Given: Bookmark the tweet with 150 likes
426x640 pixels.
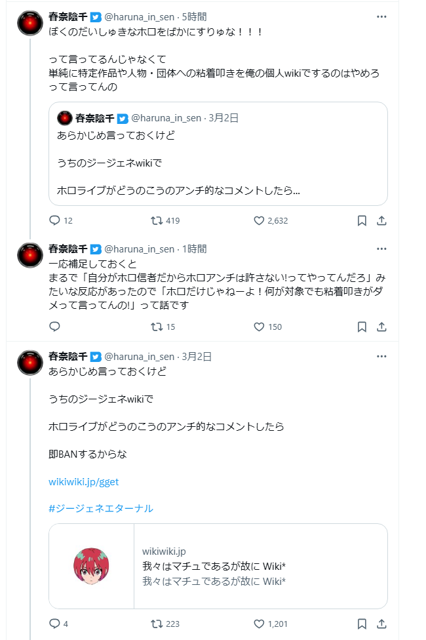Looking at the screenshot, I should (x=362, y=327).
